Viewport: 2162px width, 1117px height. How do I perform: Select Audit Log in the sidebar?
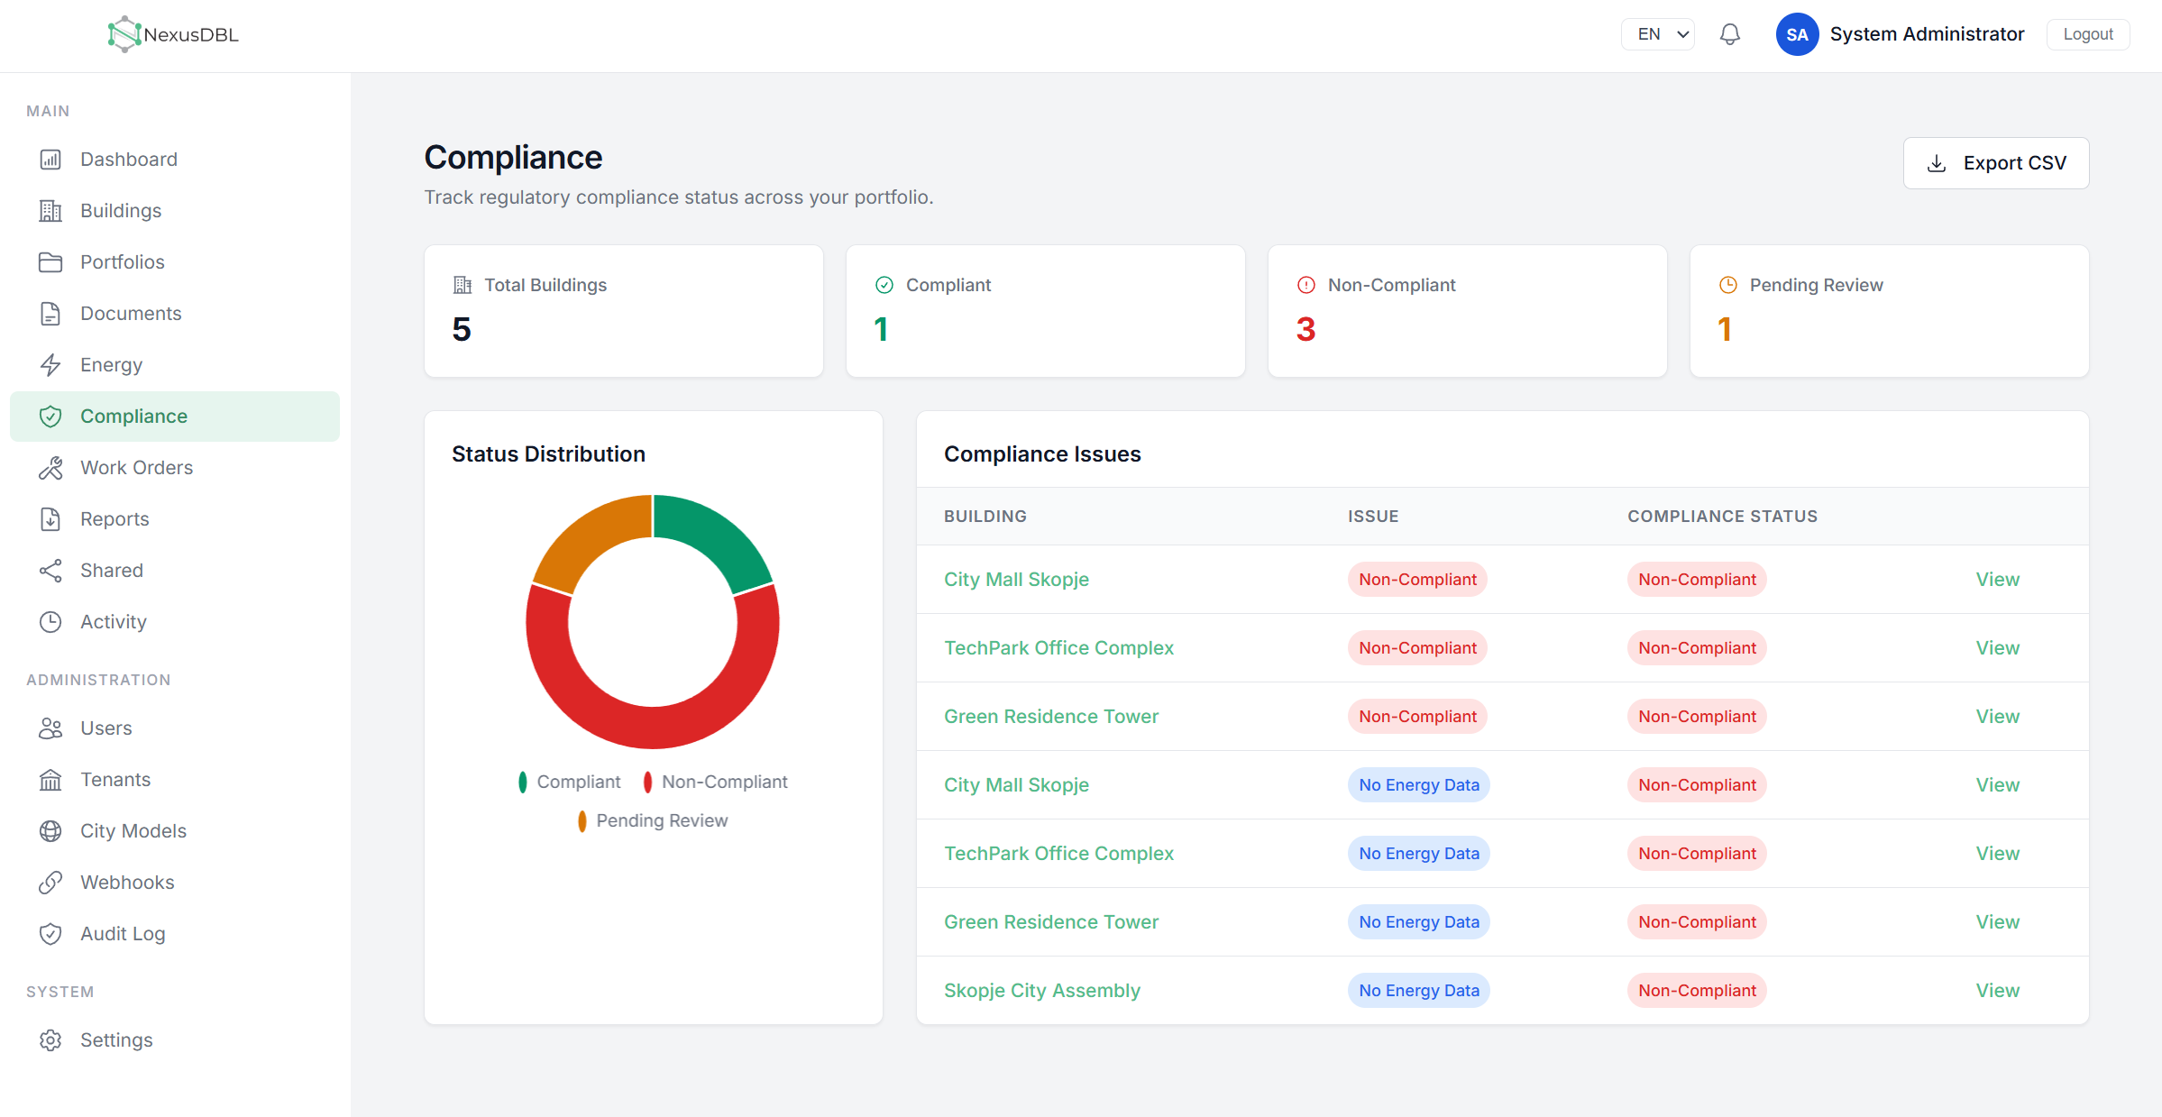tap(175, 934)
